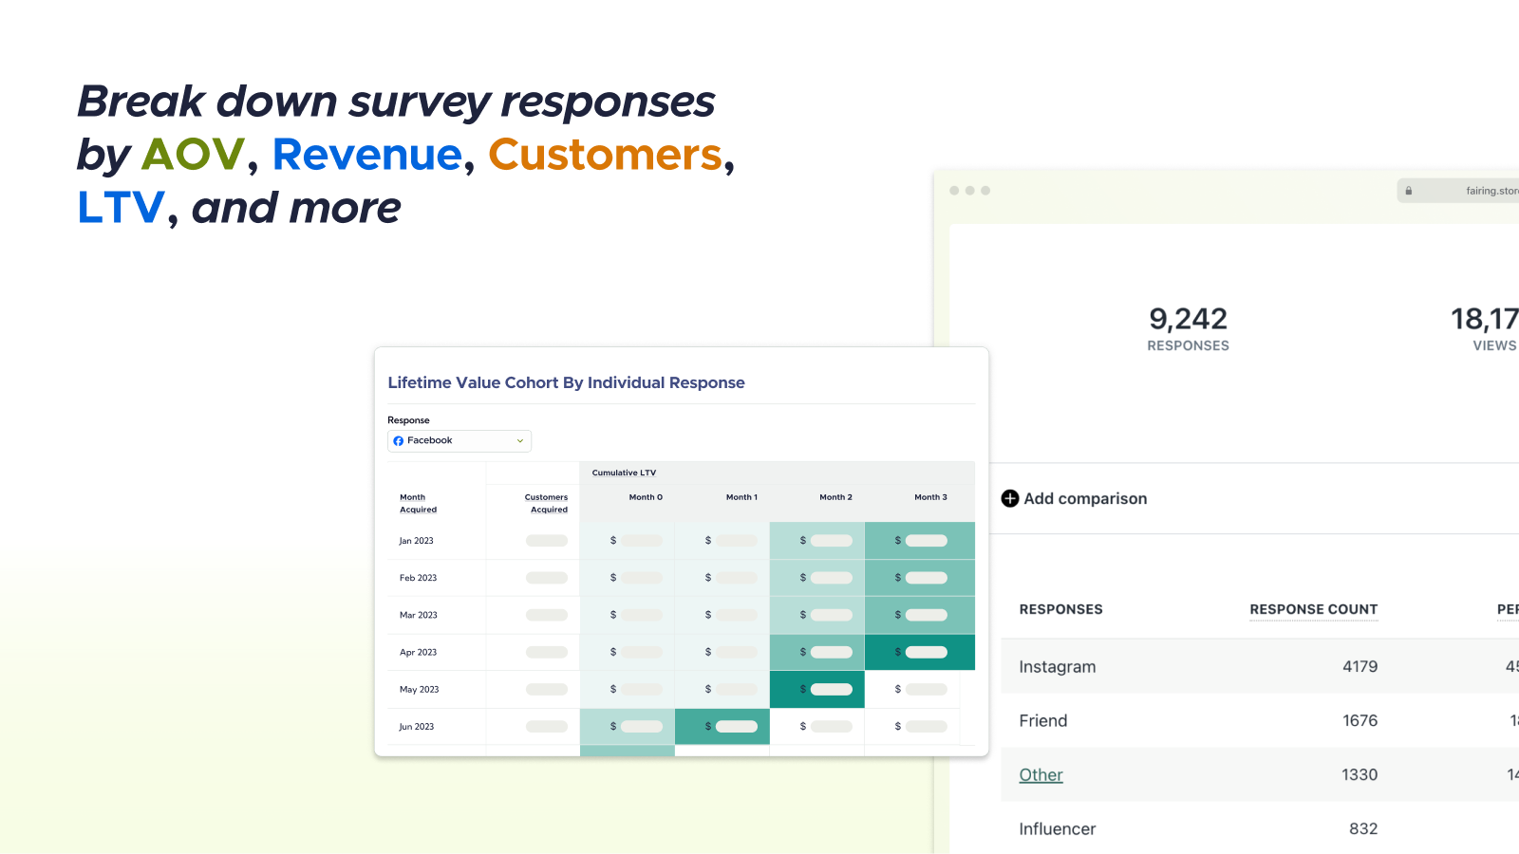This screenshot has height=854, width=1519.
Task: Select the Jun 2023 cohort row
Action: pyautogui.click(x=417, y=727)
